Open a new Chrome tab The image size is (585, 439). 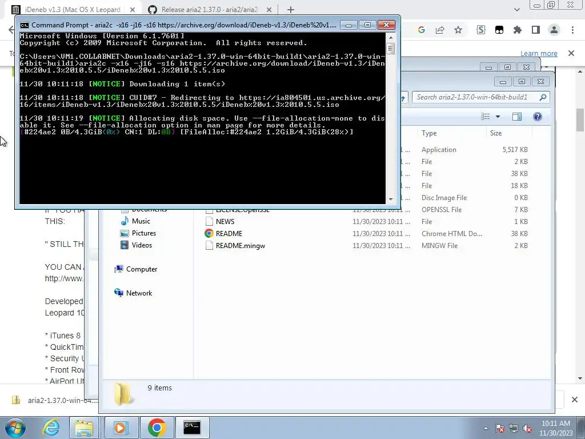(291, 10)
